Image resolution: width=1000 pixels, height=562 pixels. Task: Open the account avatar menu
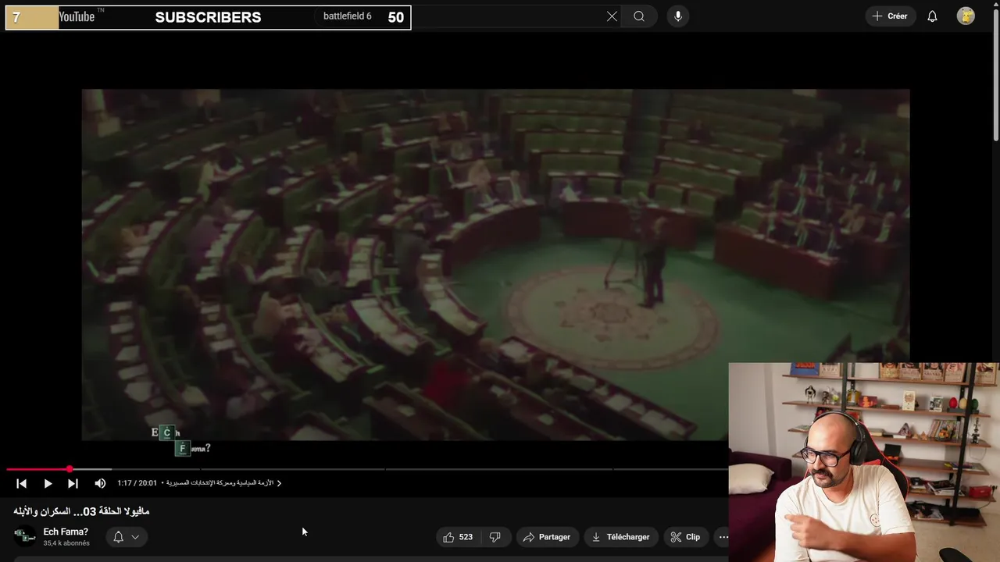(966, 16)
